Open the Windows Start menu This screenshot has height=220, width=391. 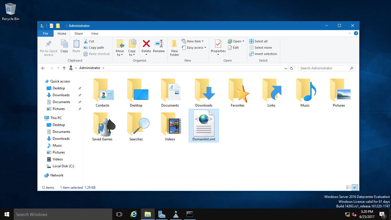pyautogui.click(x=7, y=214)
